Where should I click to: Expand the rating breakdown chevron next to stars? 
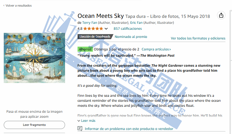point(106,29)
